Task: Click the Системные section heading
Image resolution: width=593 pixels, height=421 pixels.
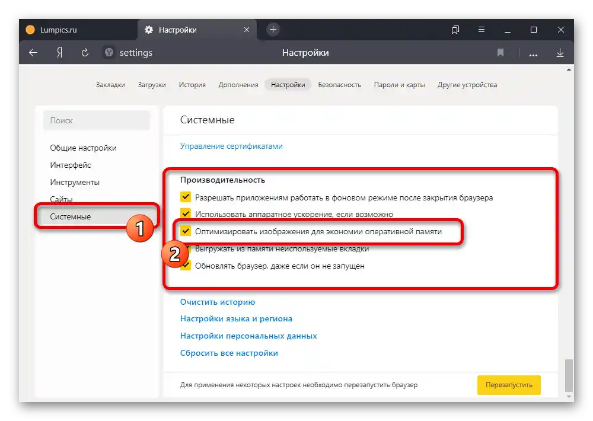Action: pyautogui.click(x=207, y=120)
